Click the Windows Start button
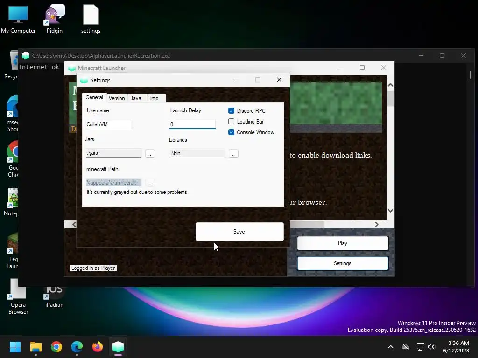 click(15, 347)
